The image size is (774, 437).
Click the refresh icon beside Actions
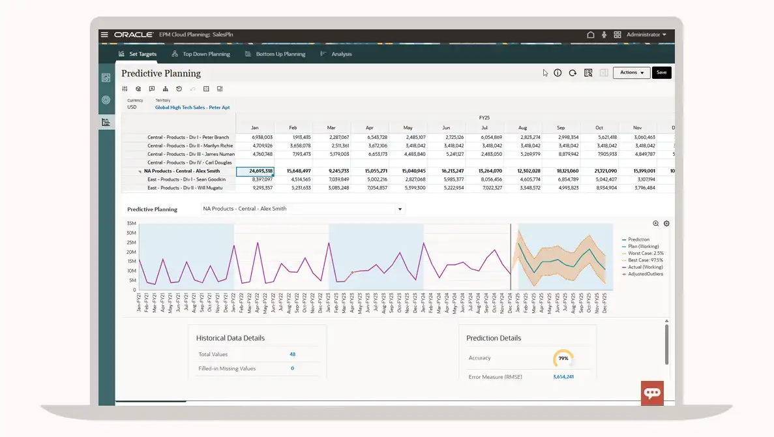click(x=573, y=73)
